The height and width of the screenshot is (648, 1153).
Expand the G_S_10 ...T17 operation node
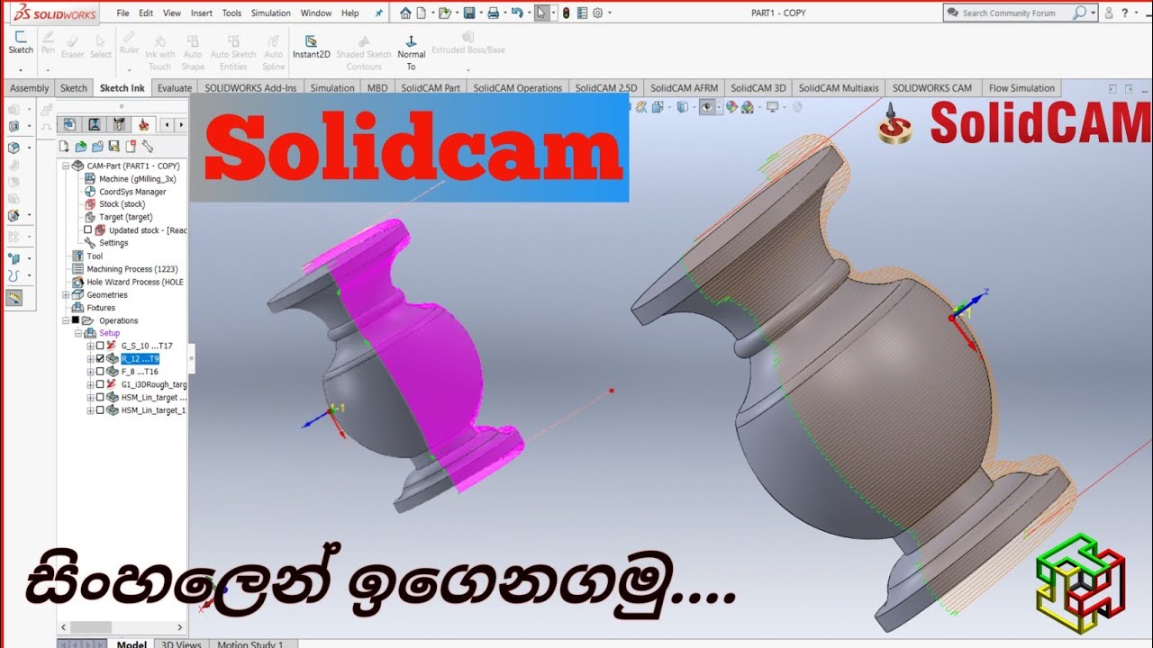point(89,346)
